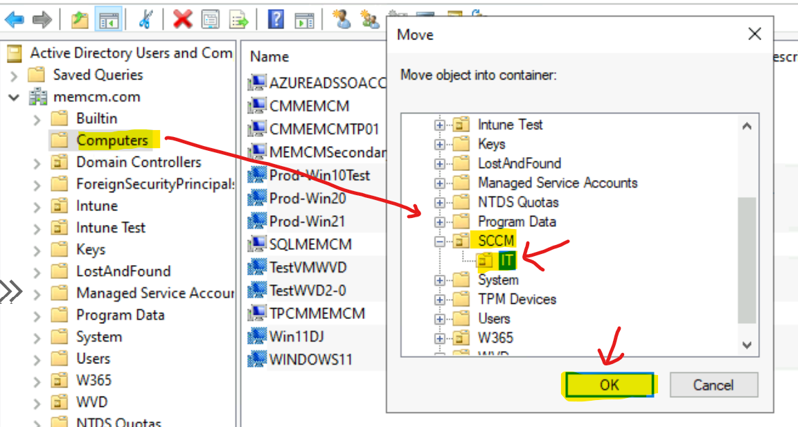Click the Cut scissors toolbar icon
The image size is (798, 427).
(x=145, y=19)
